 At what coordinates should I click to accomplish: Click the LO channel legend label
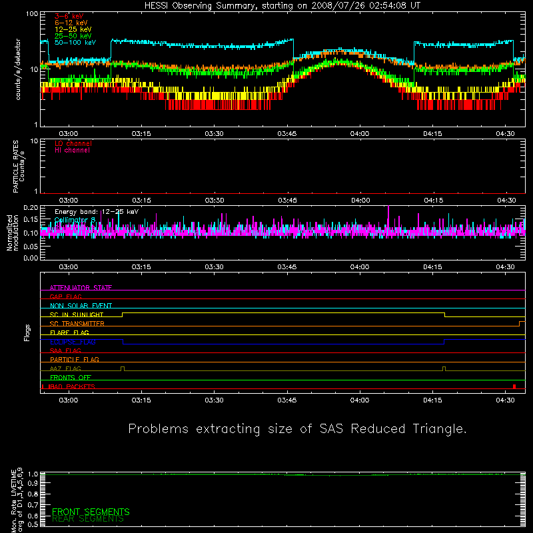pos(73,143)
